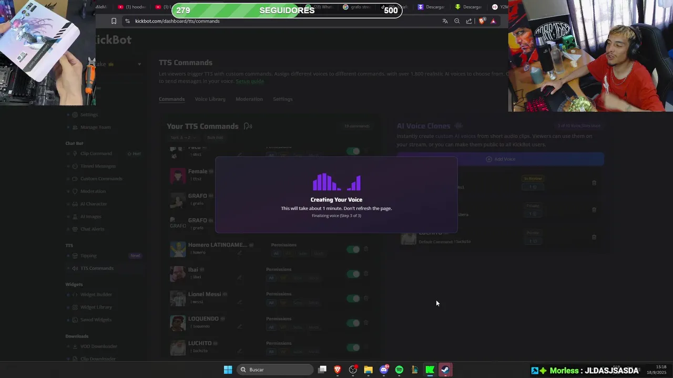This screenshot has width=673, height=378.
Task: Toggle the LOQUENDO command switch
Action: 353,323
